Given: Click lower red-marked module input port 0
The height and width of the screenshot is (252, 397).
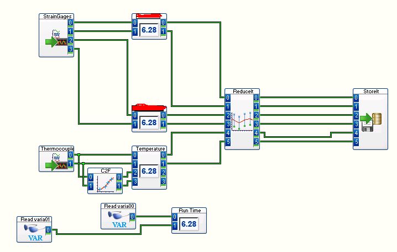Looking at the screenshot, I should point(135,115).
